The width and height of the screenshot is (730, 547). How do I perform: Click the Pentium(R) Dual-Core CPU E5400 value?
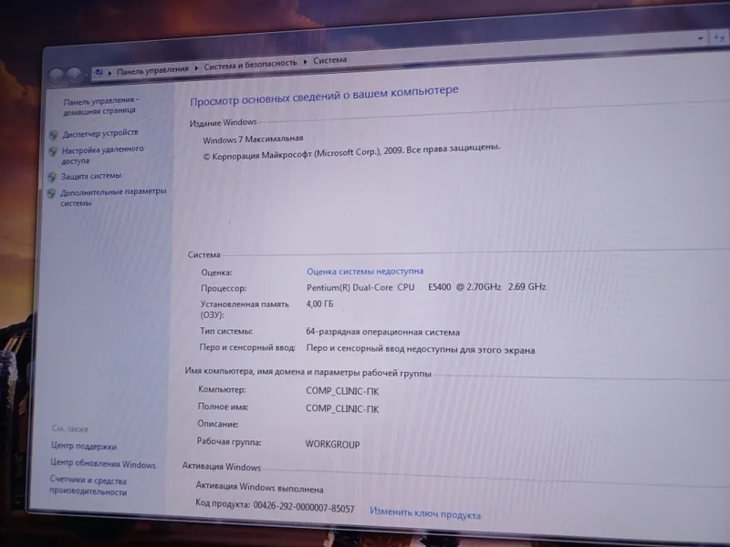click(x=426, y=287)
